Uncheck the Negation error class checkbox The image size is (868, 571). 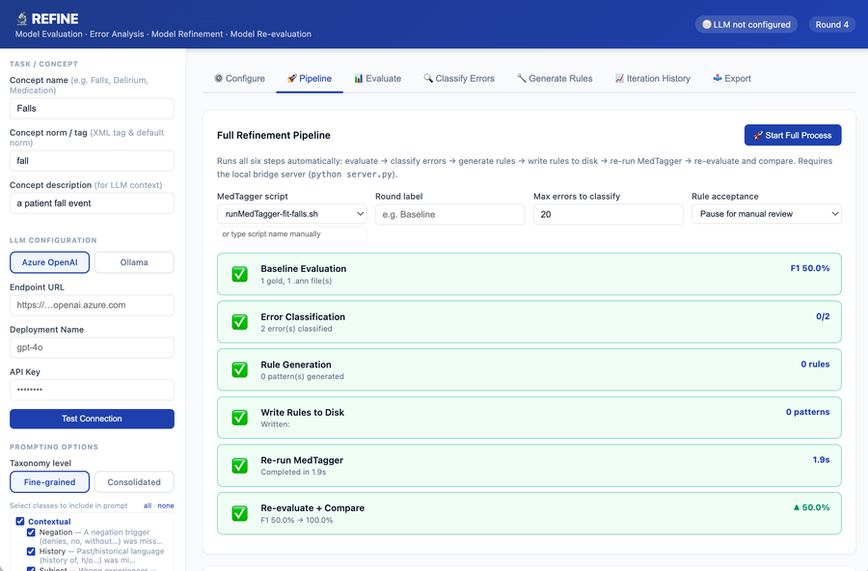click(31, 532)
